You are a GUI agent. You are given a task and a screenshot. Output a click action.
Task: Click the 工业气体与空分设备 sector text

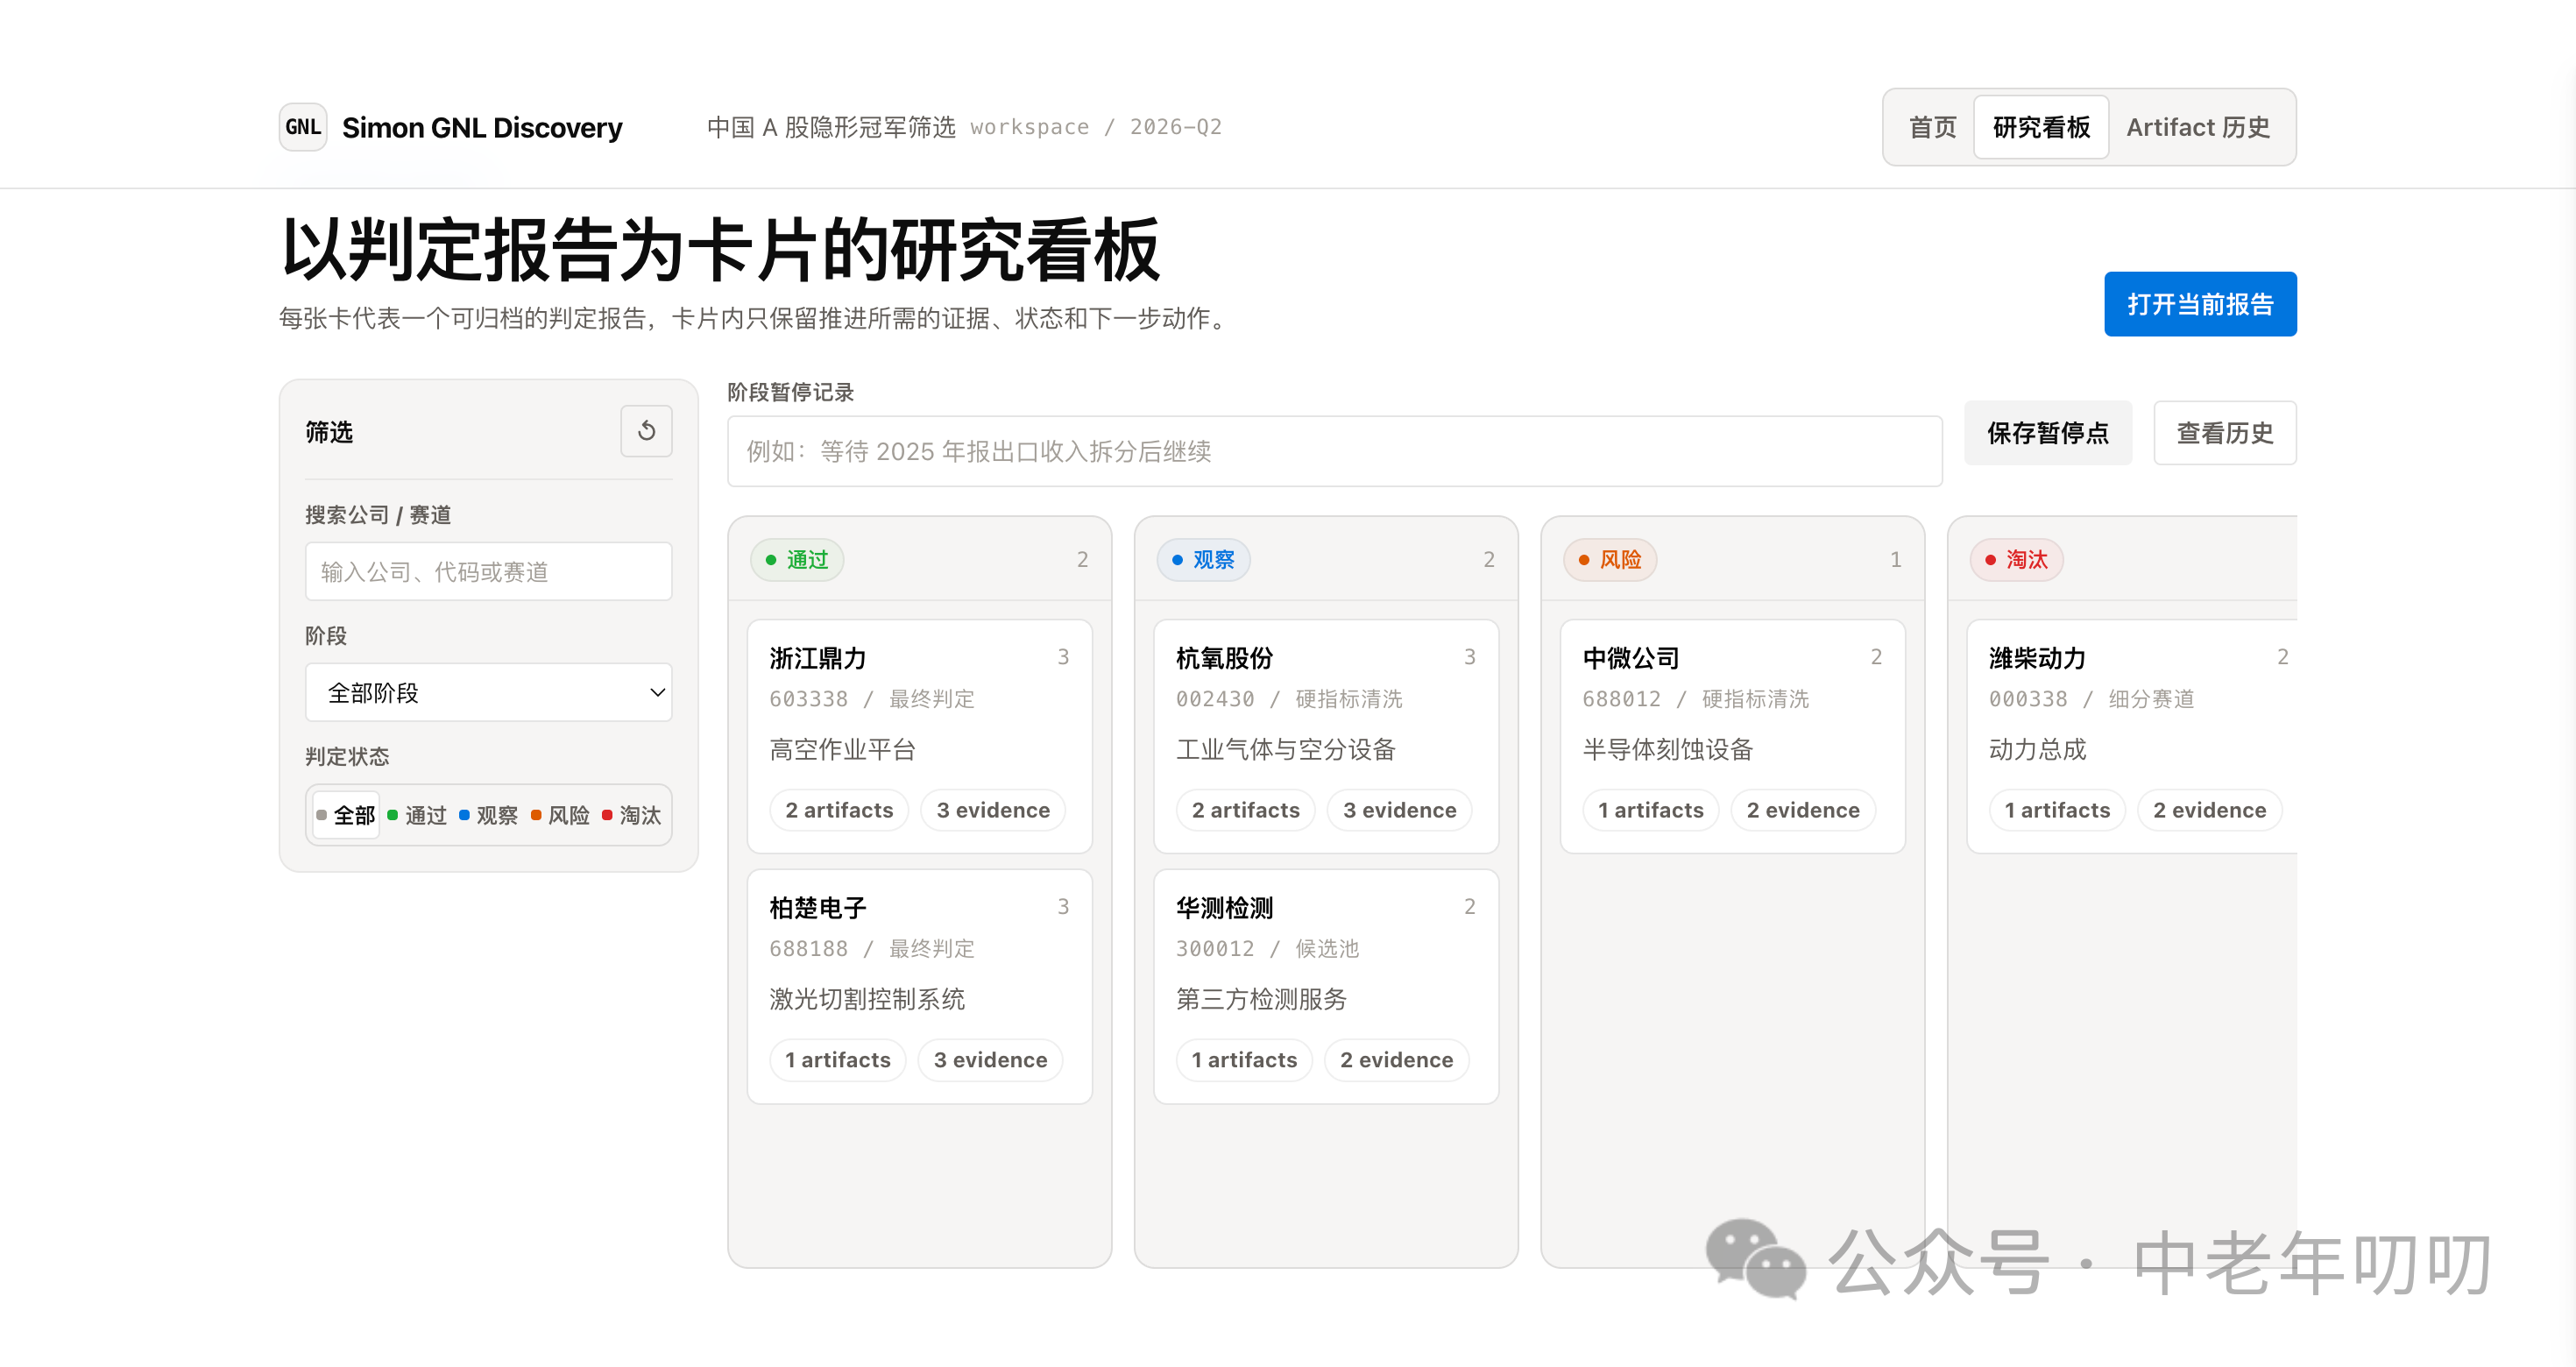coord(1285,749)
